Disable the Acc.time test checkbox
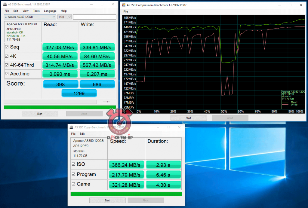Image resolution: width=308 pixels, height=208 pixels. [x=7, y=74]
